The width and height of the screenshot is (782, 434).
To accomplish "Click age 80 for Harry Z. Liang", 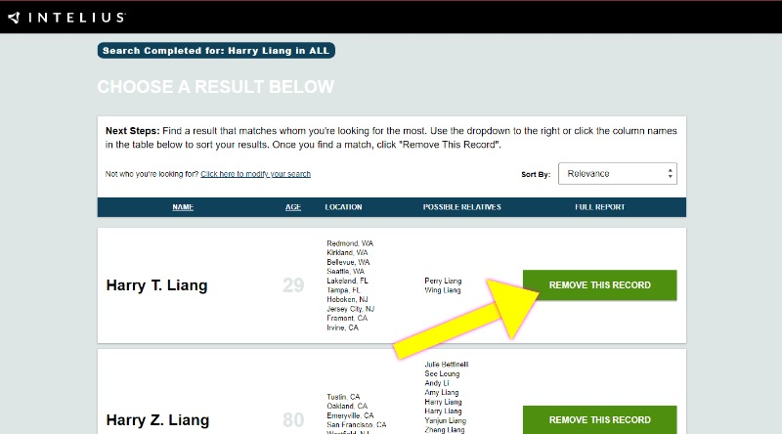I will (x=293, y=420).
